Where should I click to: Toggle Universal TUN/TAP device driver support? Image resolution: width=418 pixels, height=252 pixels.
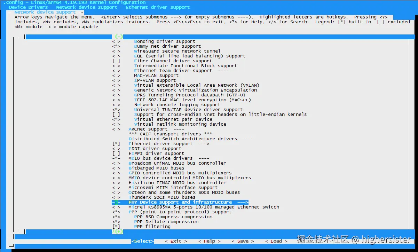[x=116, y=110]
